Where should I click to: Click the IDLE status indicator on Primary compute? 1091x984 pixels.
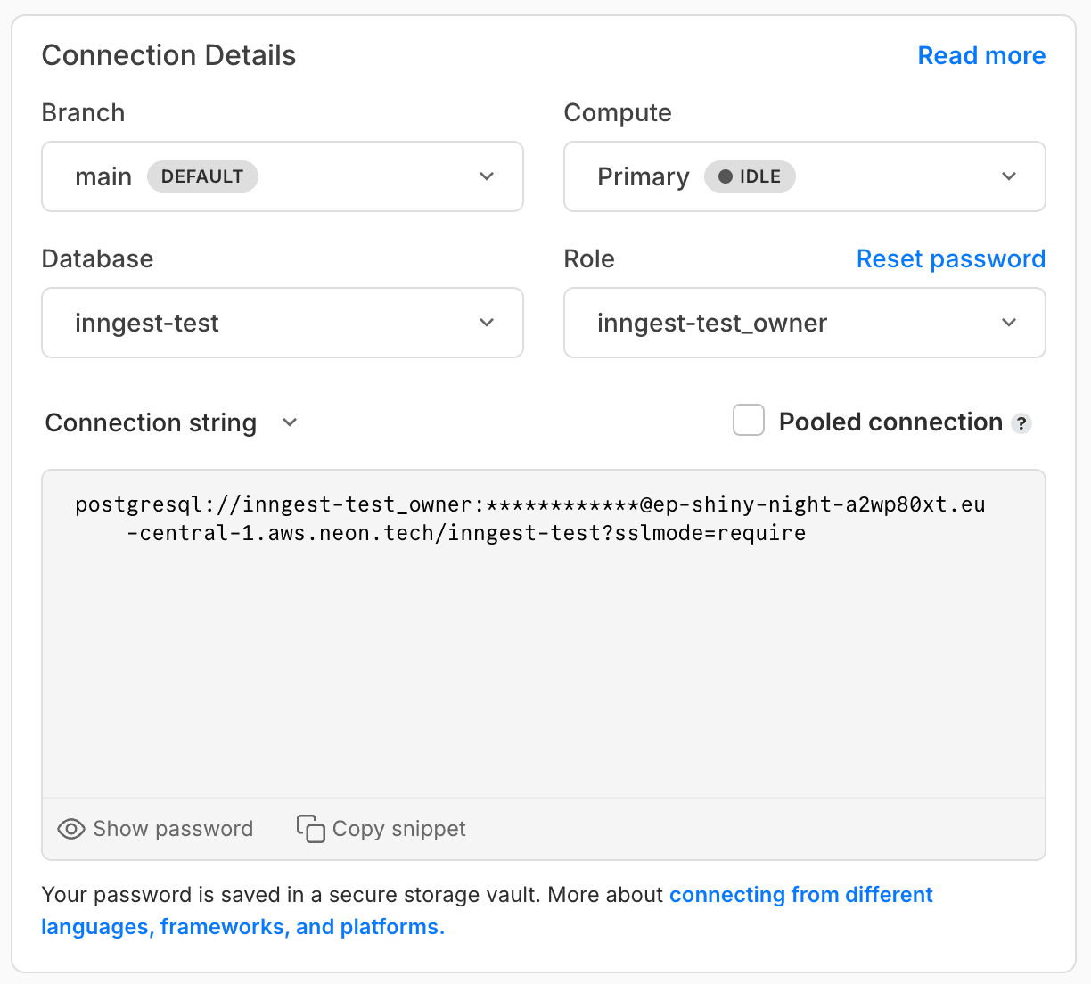(x=750, y=176)
